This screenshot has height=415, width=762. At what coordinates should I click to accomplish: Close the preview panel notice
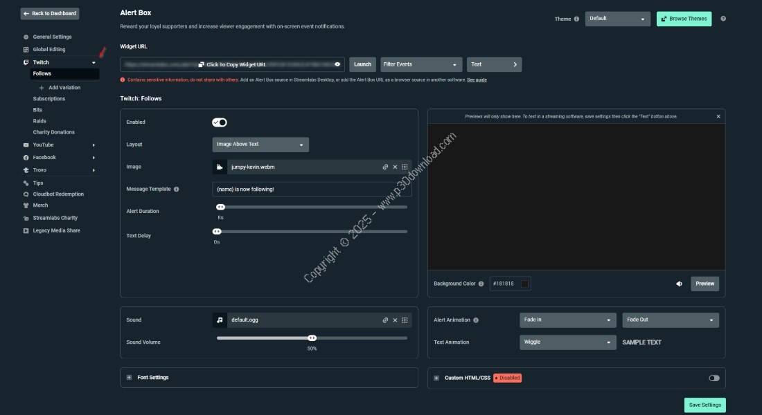coord(718,116)
